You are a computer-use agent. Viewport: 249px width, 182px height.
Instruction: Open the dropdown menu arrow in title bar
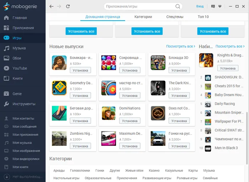tap(220, 6)
